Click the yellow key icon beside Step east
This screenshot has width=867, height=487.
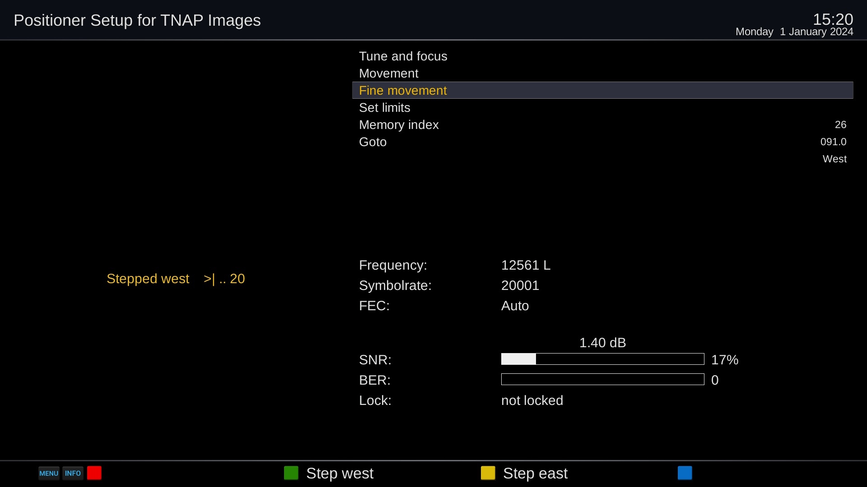(x=488, y=473)
